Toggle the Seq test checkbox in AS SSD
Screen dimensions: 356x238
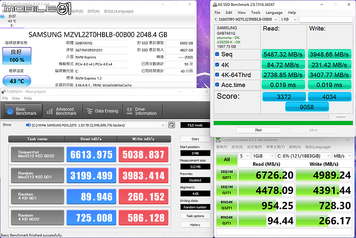(x=217, y=54)
